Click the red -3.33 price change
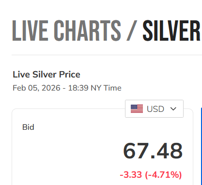 click(x=131, y=175)
